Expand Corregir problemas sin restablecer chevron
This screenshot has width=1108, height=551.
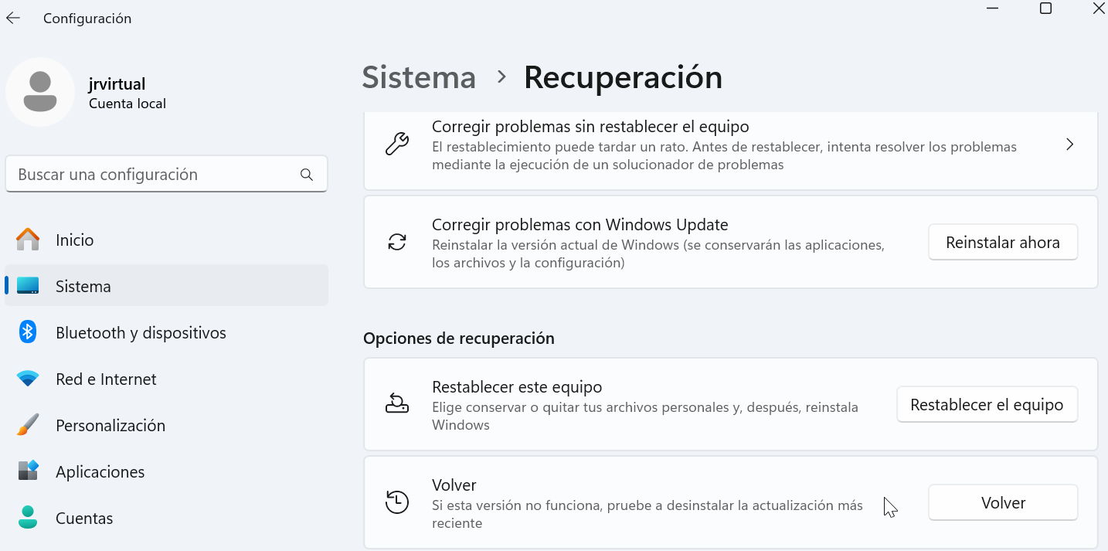click(x=1069, y=145)
